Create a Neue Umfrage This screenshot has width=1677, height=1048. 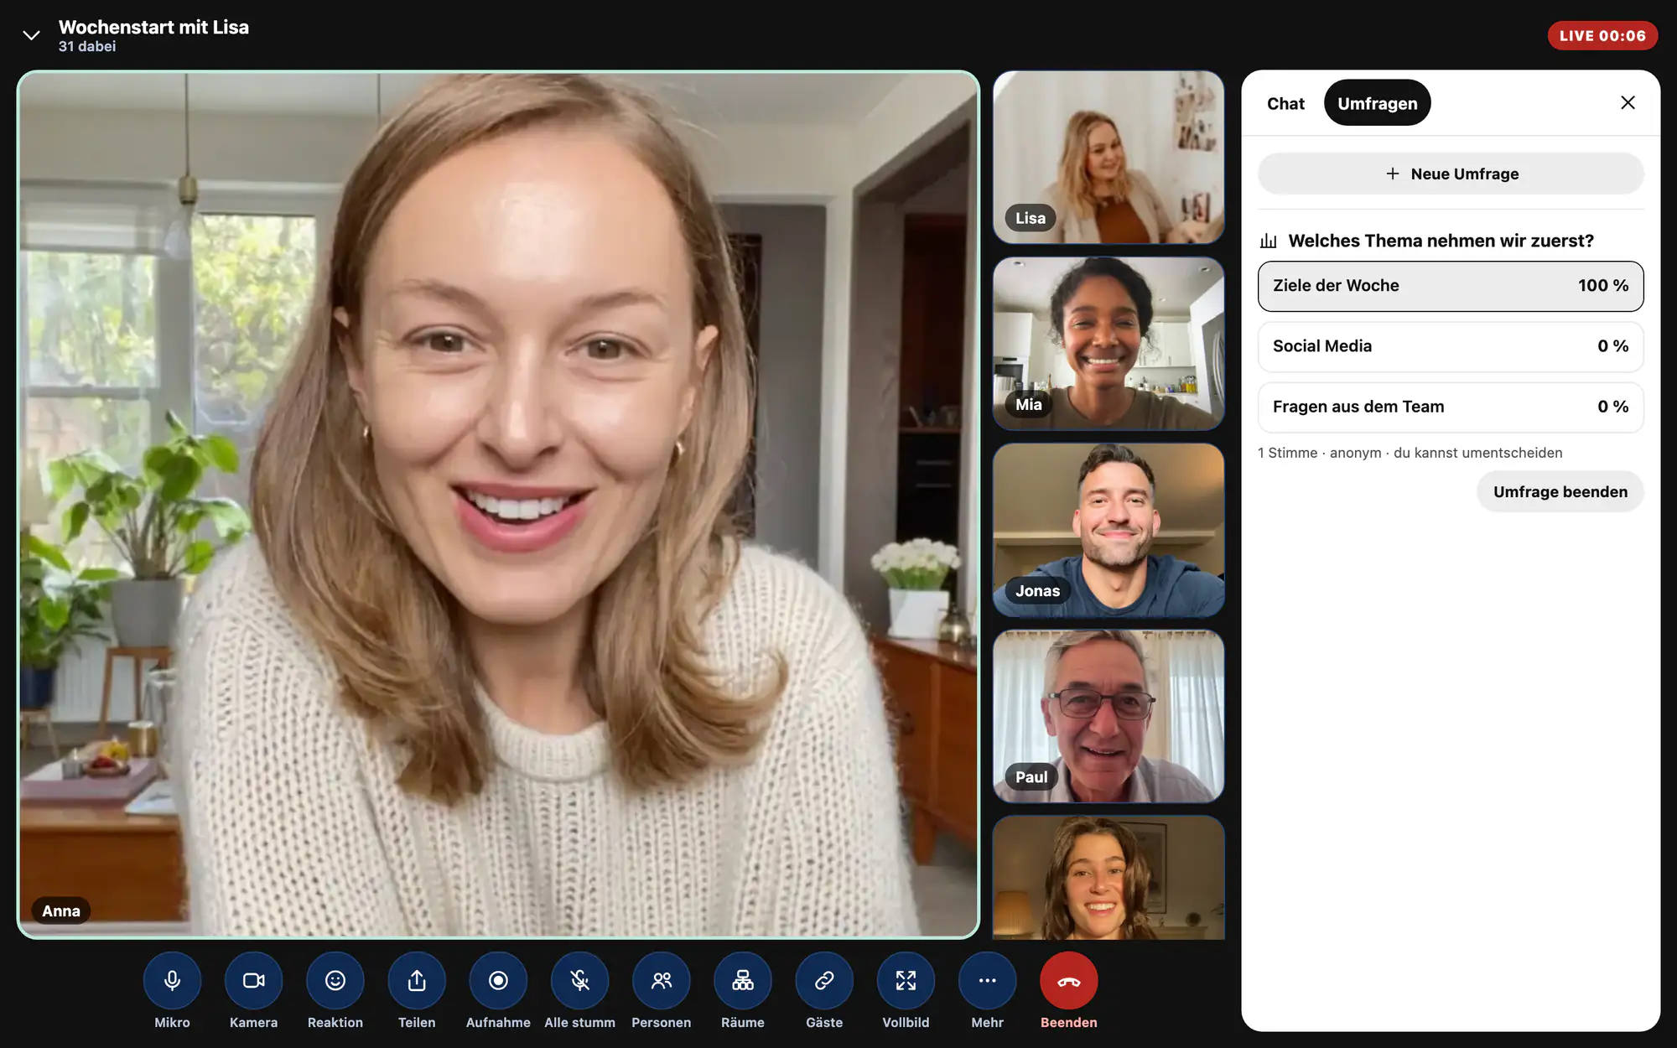(1451, 174)
